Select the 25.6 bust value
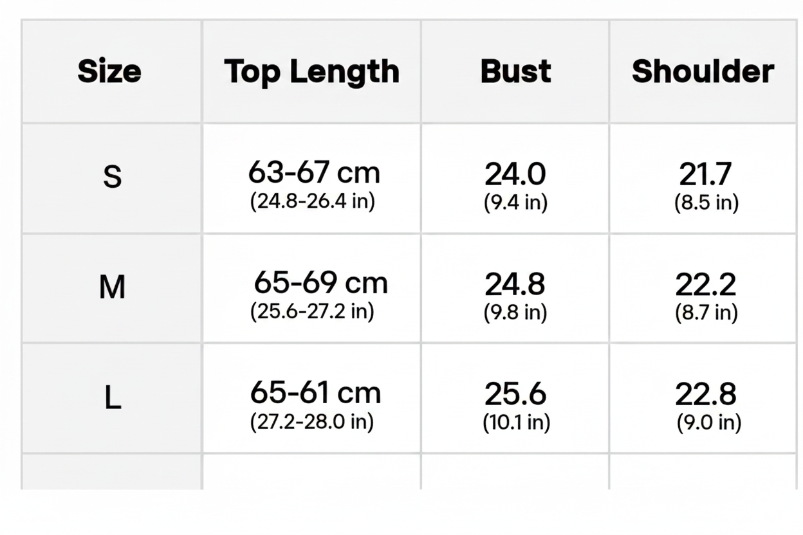 point(515,394)
